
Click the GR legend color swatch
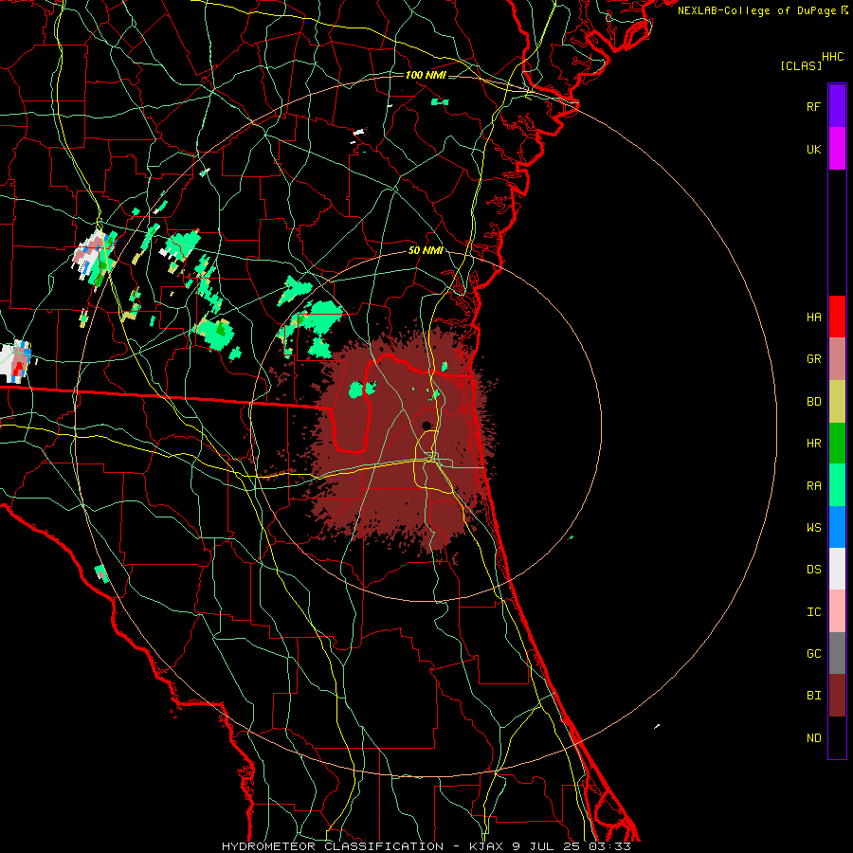coord(837,359)
